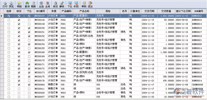
Task: Issue orders with 下达 toolbar icon
Action: (70, 4)
